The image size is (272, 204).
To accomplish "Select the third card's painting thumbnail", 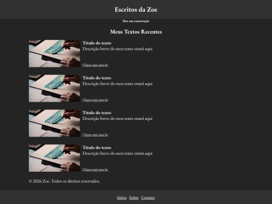I will tap(54, 123).
